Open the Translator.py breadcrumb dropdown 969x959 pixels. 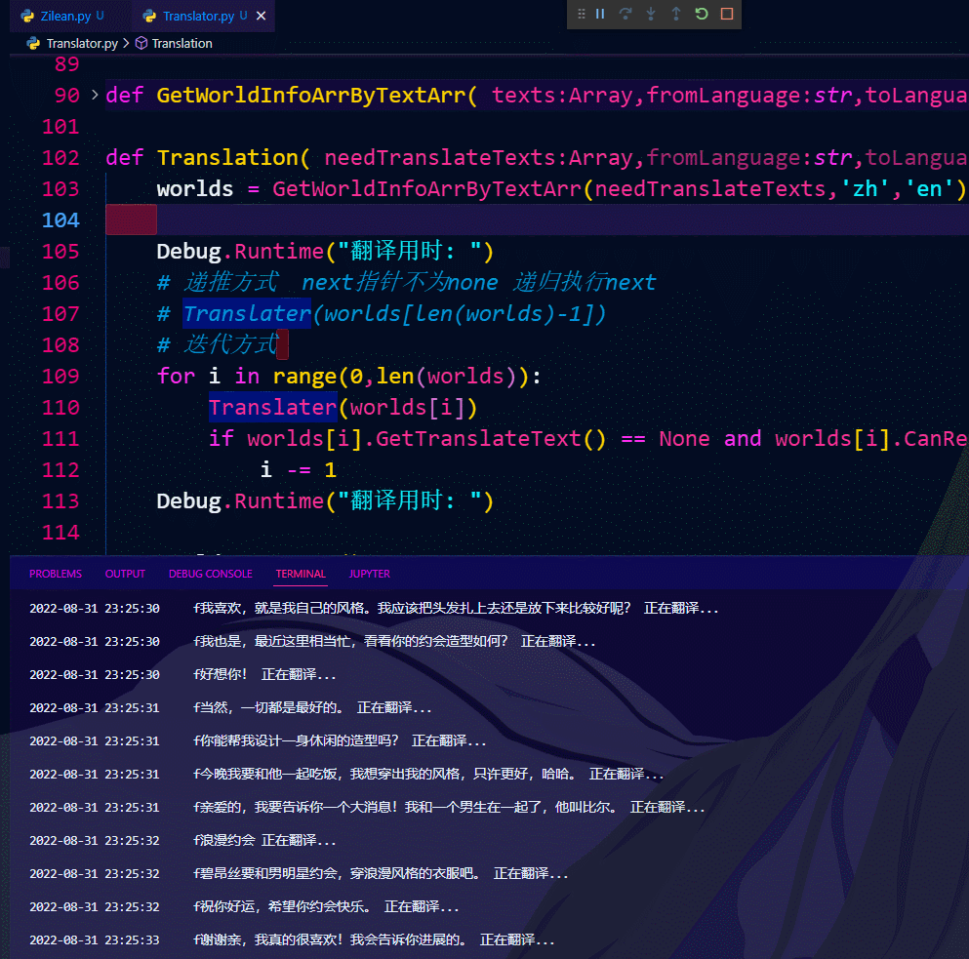point(82,43)
